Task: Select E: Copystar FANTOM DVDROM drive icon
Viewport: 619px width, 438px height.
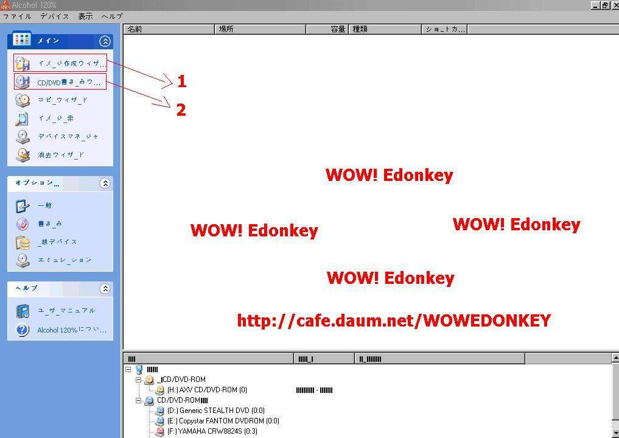Action: click(x=159, y=421)
